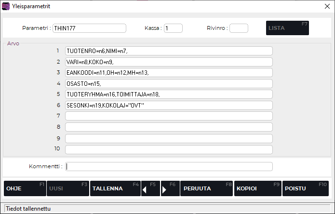Click the LISTA F7 button
The image size is (335, 214).
point(287,28)
